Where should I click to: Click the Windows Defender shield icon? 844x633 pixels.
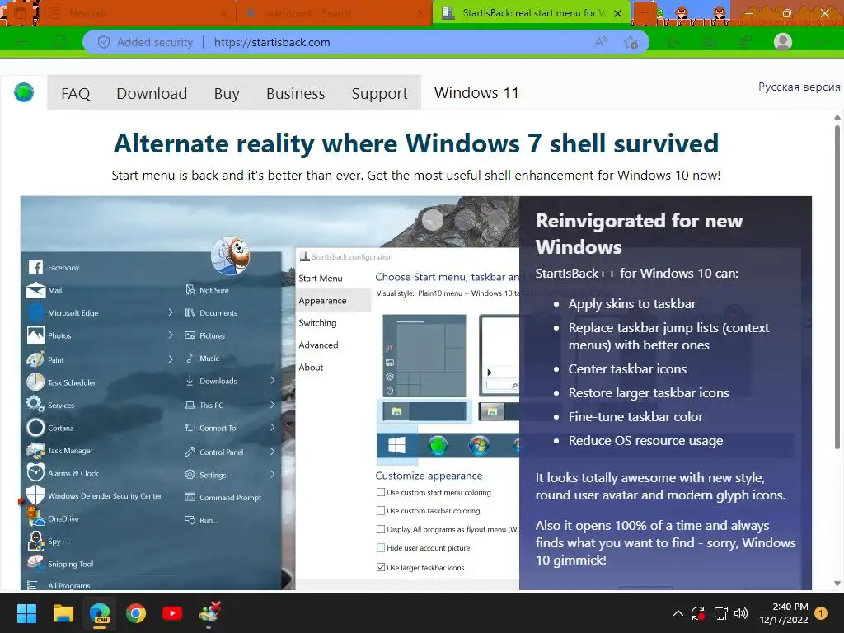tap(35, 495)
